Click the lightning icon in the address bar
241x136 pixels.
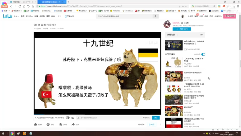pos(180,6)
